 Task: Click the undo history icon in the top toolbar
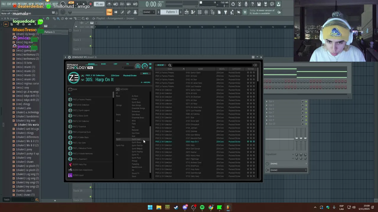click(233, 4)
